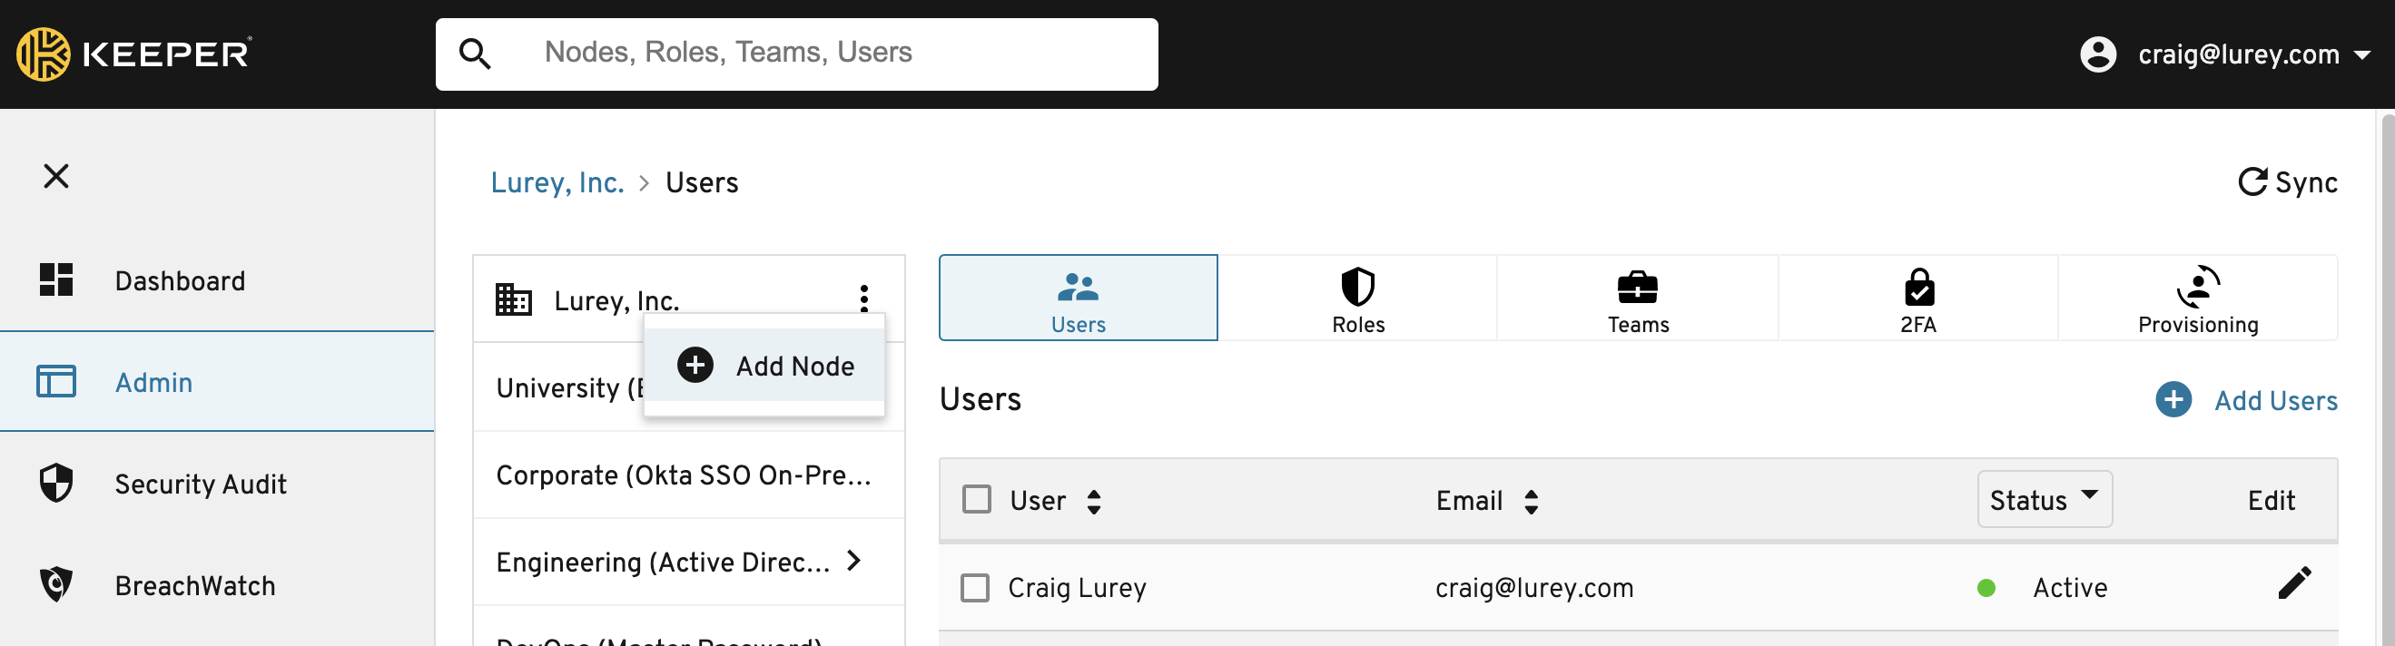Follow the Lurey, Inc. breadcrumb link

[557, 182]
